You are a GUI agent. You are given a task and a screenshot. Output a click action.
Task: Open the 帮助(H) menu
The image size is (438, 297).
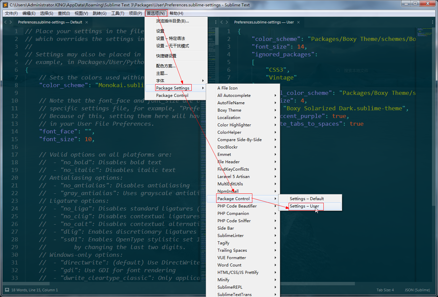pyautogui.click(x=176, y=13)
